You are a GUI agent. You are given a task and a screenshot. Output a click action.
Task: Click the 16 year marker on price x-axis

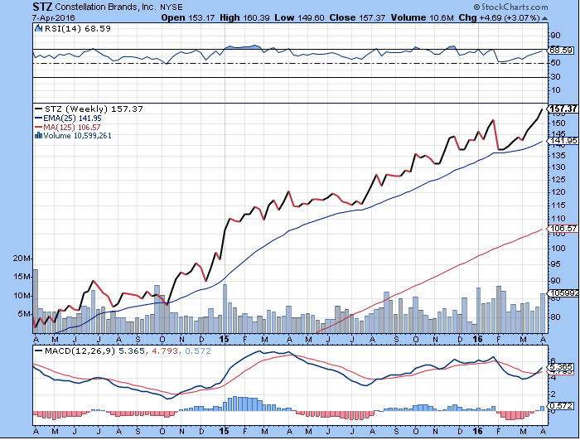click(x=478, y=340)
